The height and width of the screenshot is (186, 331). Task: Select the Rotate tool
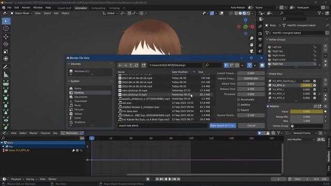point(6,44)
